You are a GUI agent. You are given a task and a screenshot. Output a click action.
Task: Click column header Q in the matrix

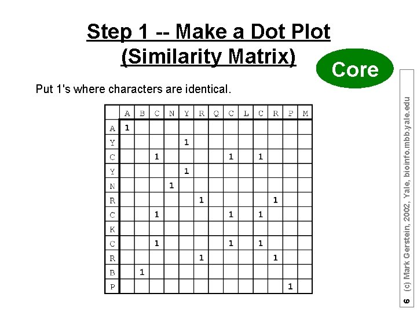tap(216, 113)
